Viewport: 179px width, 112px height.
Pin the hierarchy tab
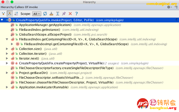[x=64, y=14]
